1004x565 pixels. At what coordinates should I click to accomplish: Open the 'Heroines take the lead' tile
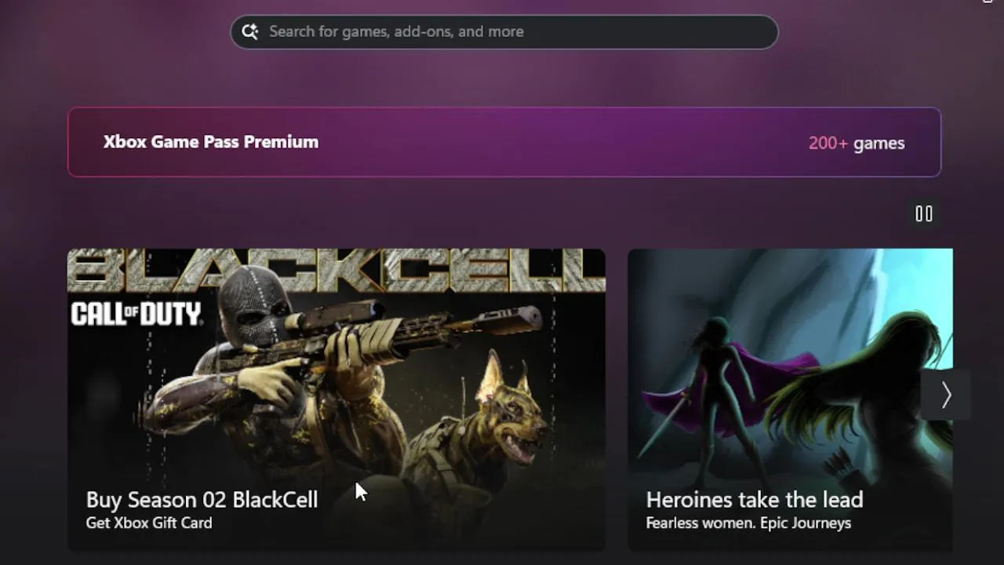pos(791,400)
